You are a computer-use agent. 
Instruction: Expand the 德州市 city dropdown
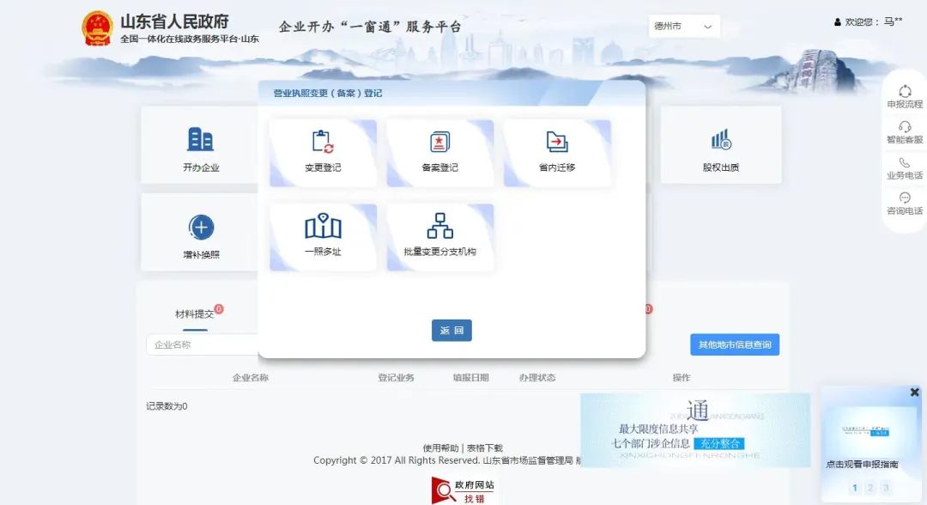click(x=683, y=27)
